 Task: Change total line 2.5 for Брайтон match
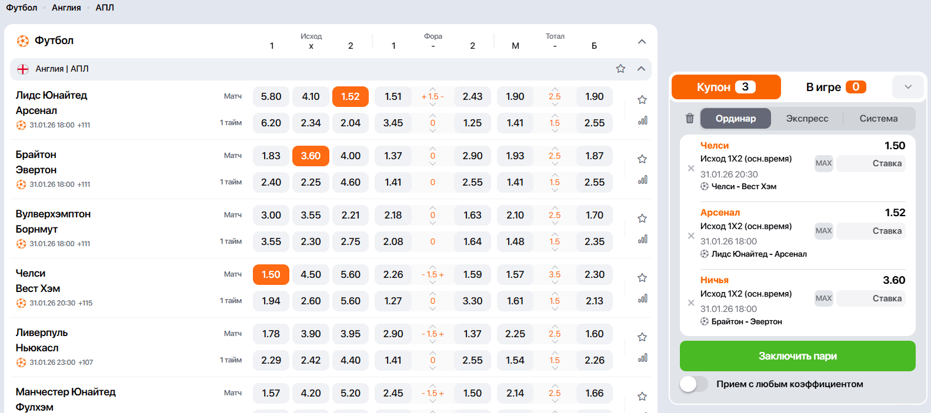555,156
